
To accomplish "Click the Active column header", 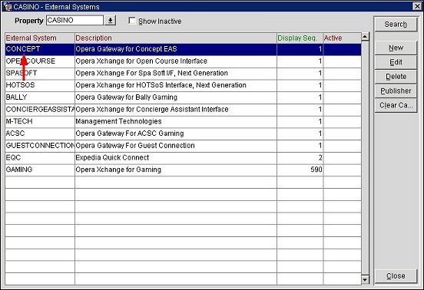I will (342, 38).
